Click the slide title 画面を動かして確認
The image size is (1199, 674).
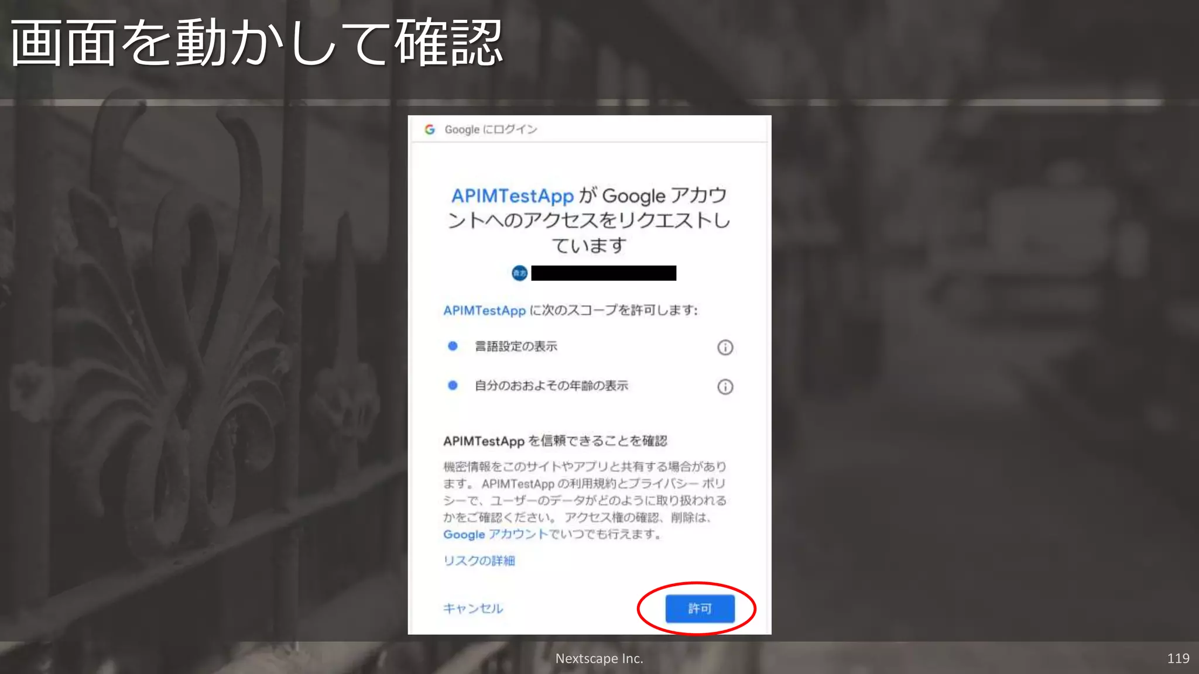[x=256, y=42]
